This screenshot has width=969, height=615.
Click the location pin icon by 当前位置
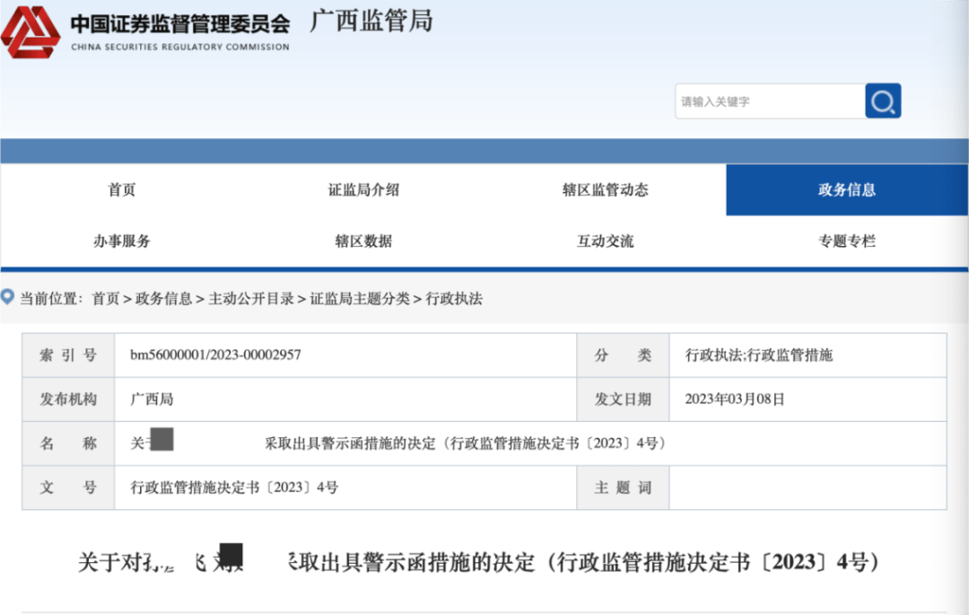pyautogui.click(x=7, y=297)
